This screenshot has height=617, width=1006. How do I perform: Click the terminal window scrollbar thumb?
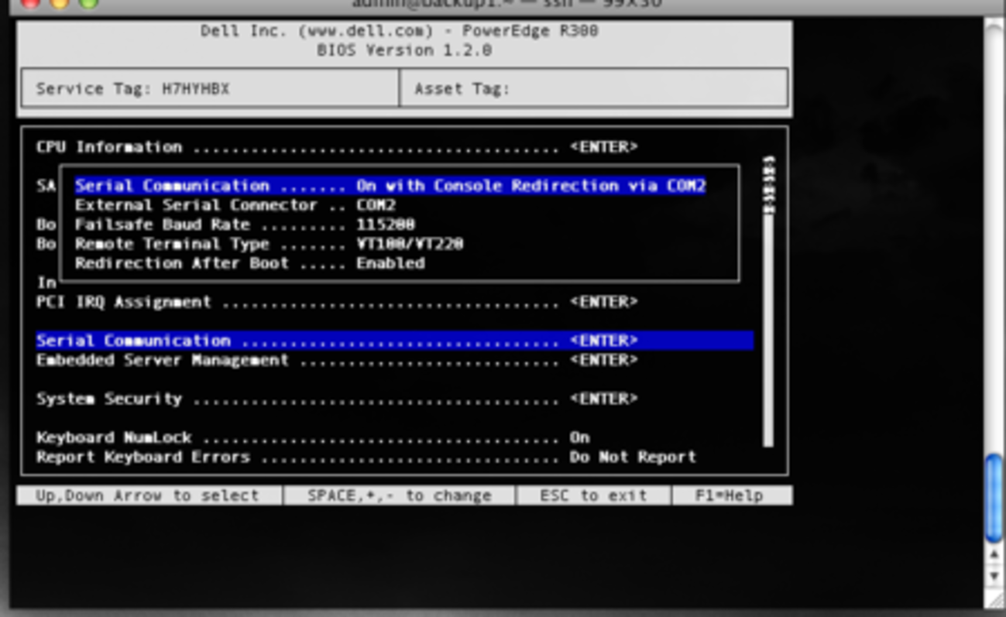click(x=994, y=499)
